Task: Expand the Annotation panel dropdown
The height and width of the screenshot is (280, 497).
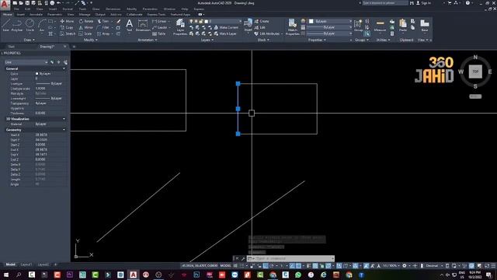Action: click(x=148, y=40)
